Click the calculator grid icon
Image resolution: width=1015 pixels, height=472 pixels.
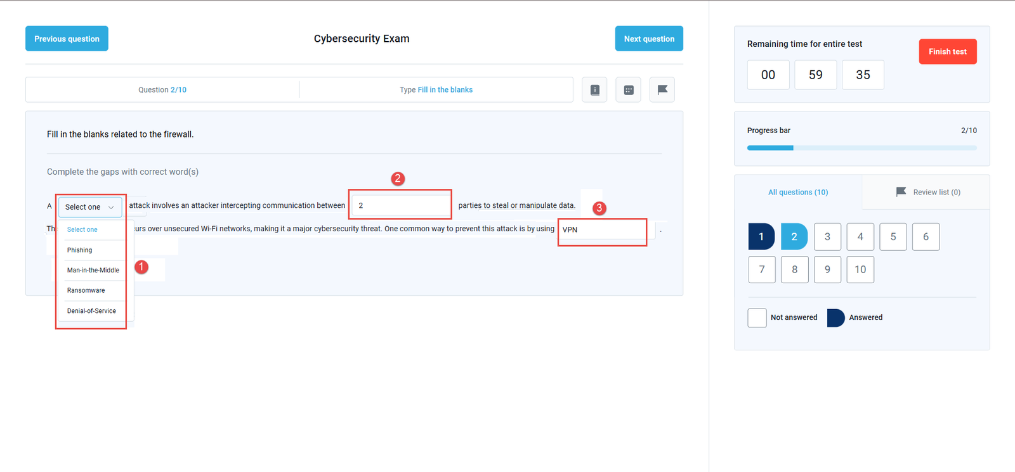(x=628, y=90)
